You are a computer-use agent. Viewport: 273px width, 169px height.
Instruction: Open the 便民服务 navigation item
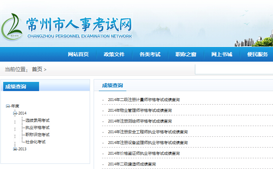(258, 54)
